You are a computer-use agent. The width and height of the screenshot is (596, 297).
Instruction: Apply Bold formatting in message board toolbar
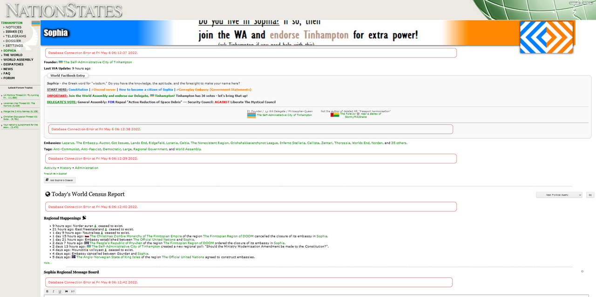coord(47,291)
